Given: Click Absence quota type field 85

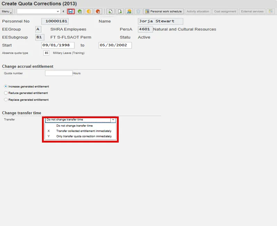Looking at the screenshot, I should (46, 53).
